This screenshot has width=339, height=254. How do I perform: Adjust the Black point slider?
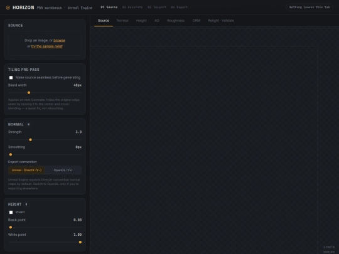coord(45,227)
